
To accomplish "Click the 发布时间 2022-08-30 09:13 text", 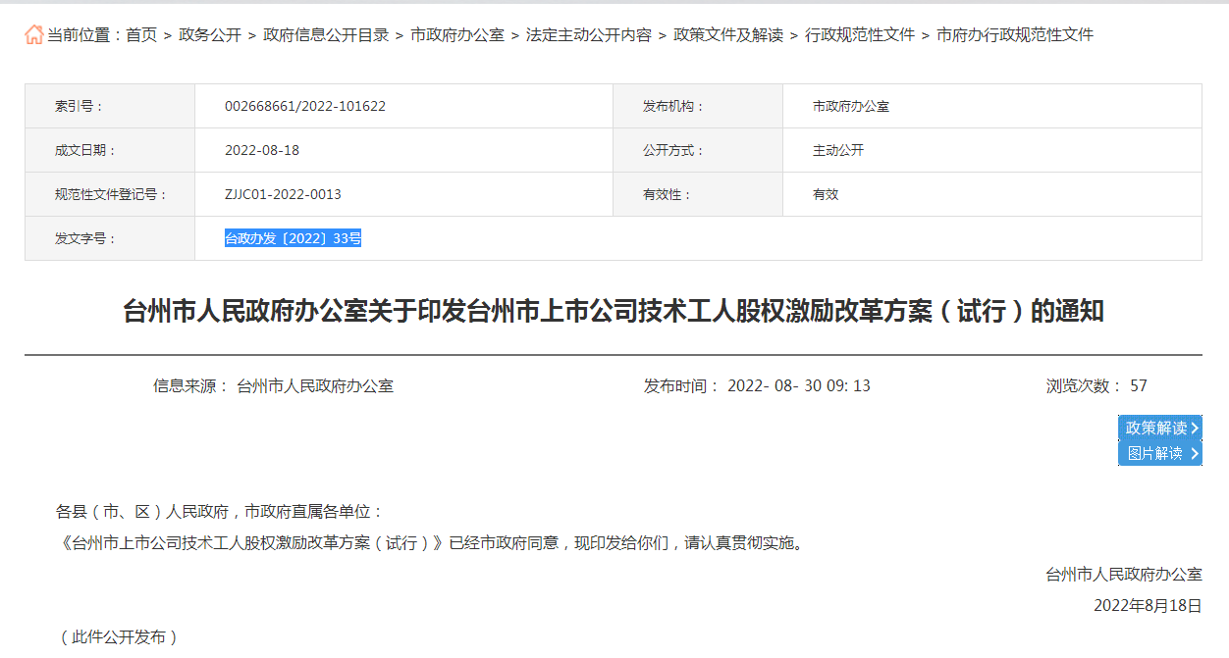I will pos(757,386).
